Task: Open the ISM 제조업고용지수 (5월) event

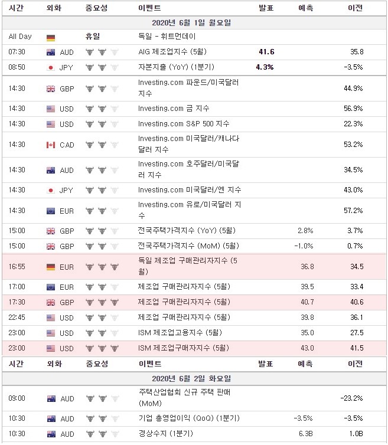Action: coord(180,332)
